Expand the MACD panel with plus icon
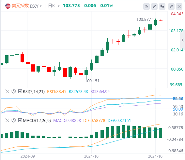The image size is (185, 160). point(20,121)
